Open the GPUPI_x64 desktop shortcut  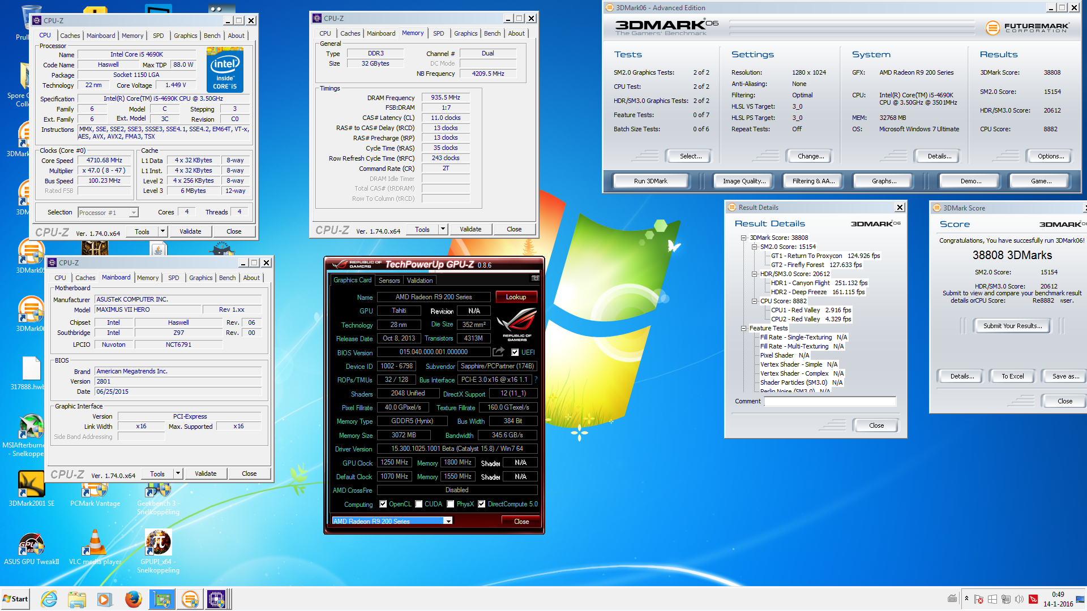point(158,550)
